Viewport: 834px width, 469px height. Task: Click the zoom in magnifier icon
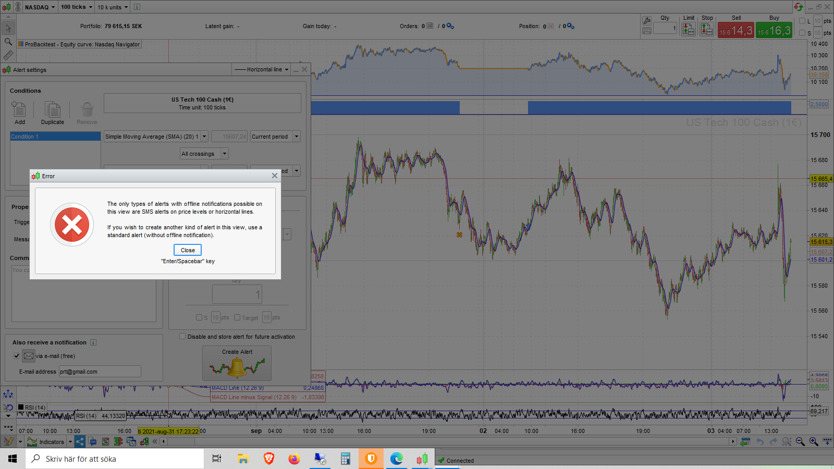click(813, 442)
